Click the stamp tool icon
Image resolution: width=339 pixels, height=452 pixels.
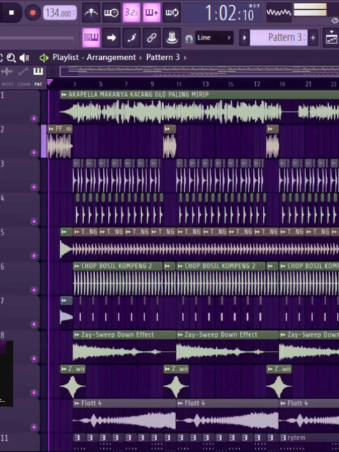[x=172, y=38]
